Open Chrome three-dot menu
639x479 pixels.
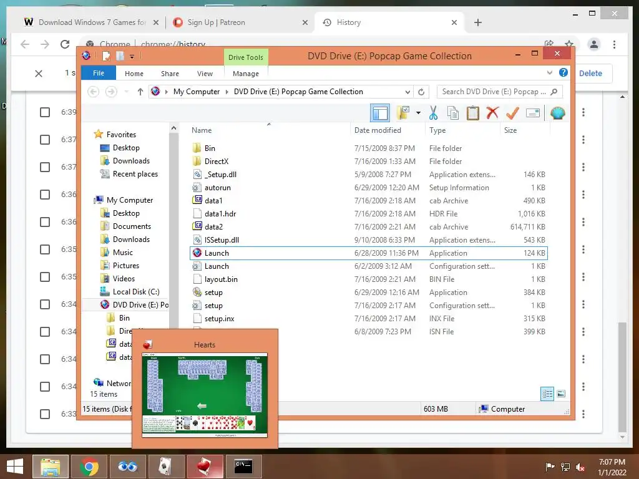tap(614, 44)
